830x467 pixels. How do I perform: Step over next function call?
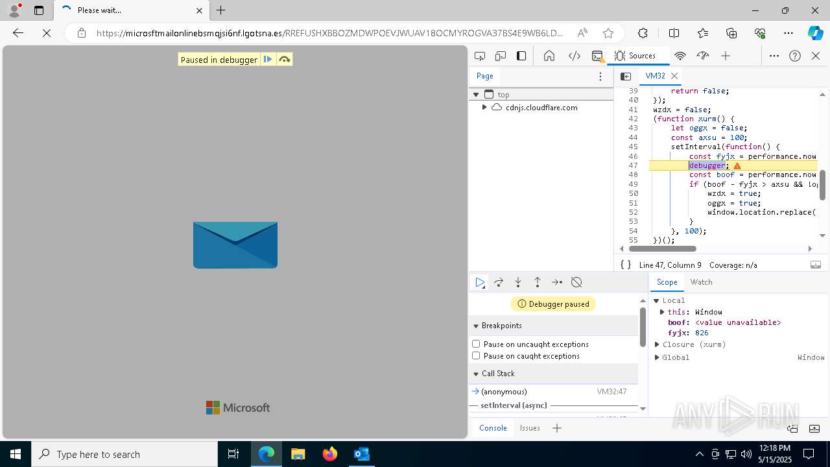tap(499, 282)
